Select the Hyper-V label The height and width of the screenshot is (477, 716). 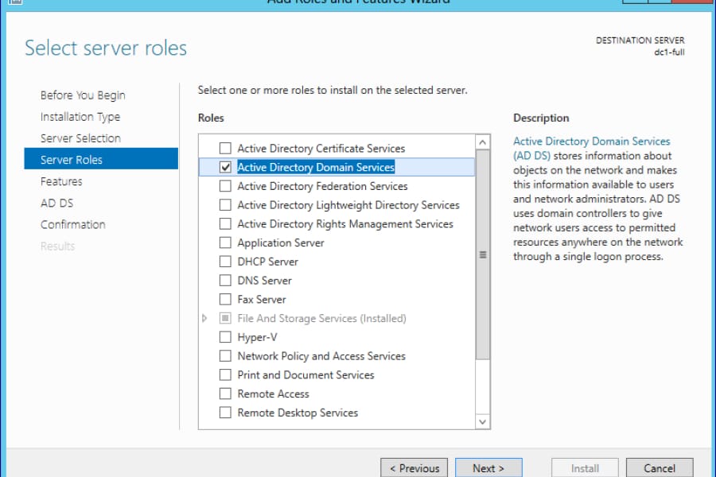point(257,337)
